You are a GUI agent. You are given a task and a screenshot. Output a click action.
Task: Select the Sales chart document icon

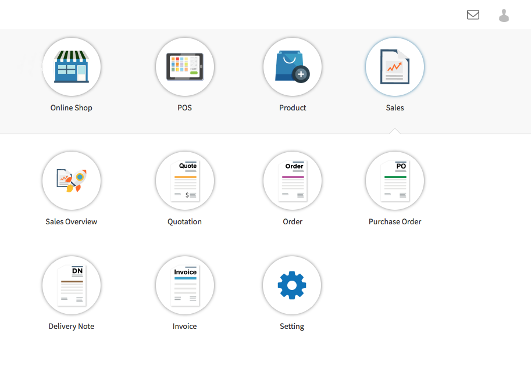(395, 67)
